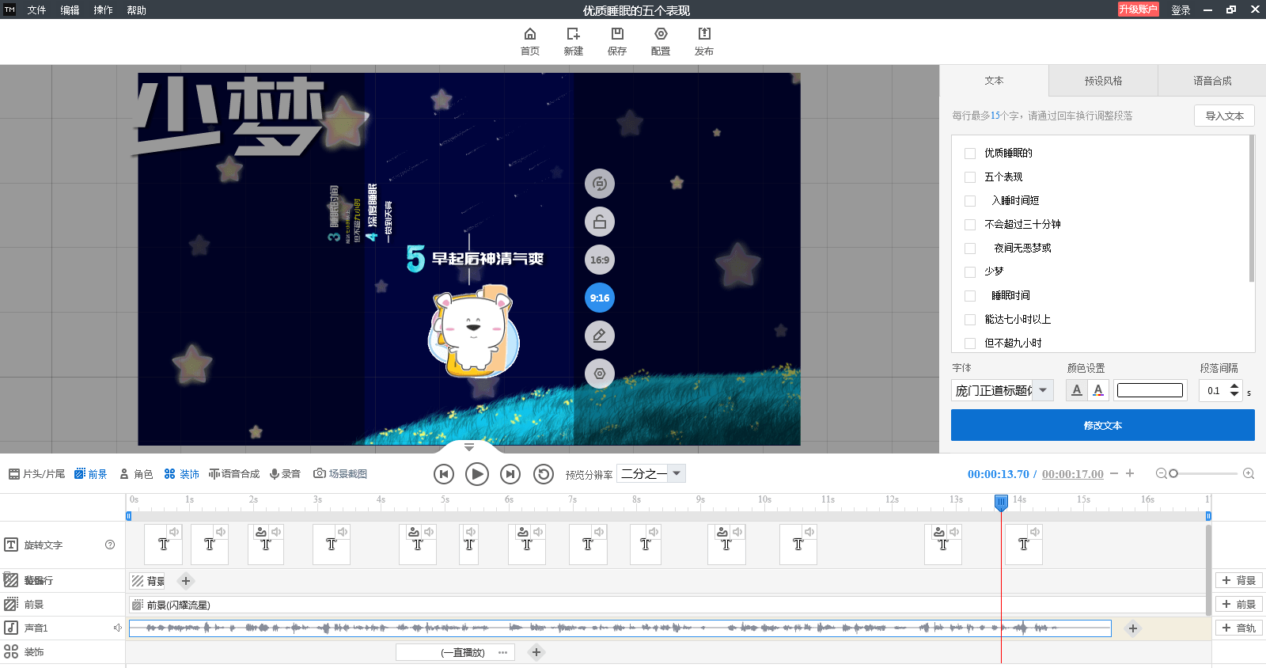Decrease total duration with minus icon
Image resolution: width=1266 pixels, height=668 pixels.
[1114, 473]
